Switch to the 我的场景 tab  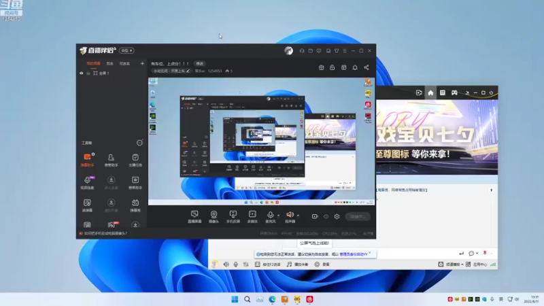(x=93, y=63)
